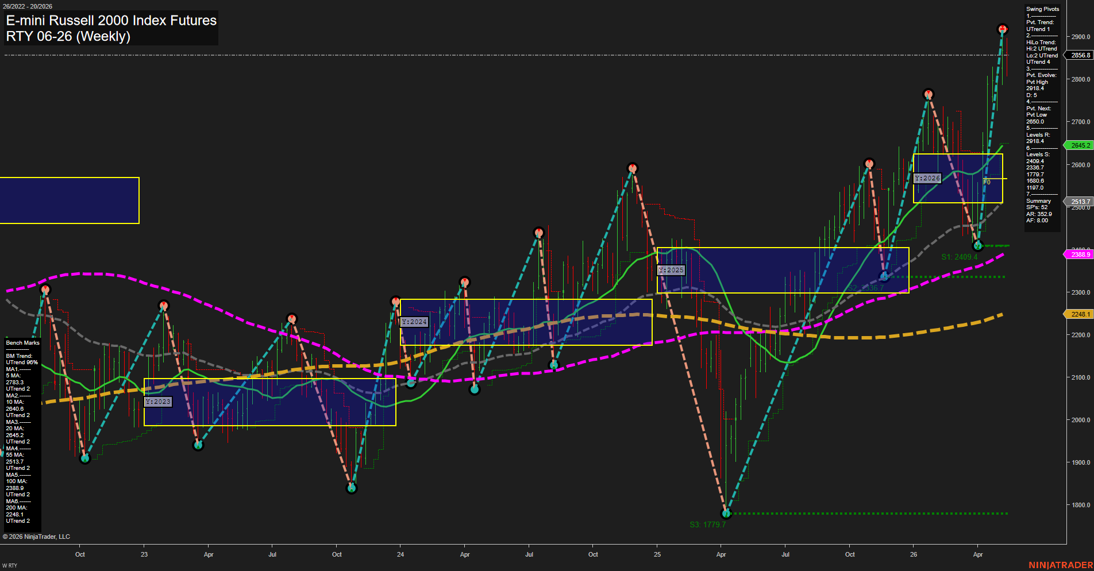
Task: Click the RTY 06-26 (Weekly) subtitle
Action: tap(68, 36)
